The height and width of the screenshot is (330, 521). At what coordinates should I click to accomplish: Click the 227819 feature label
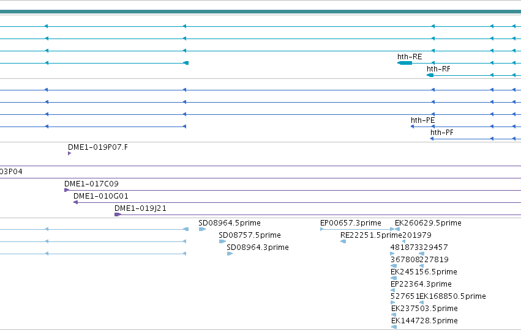coord(434,260)
